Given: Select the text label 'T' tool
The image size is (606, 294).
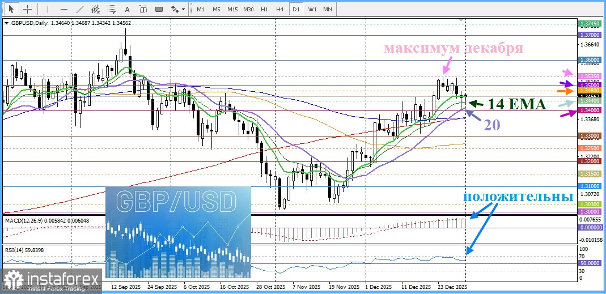Looking at the screenshot, I should click(143, 9).
